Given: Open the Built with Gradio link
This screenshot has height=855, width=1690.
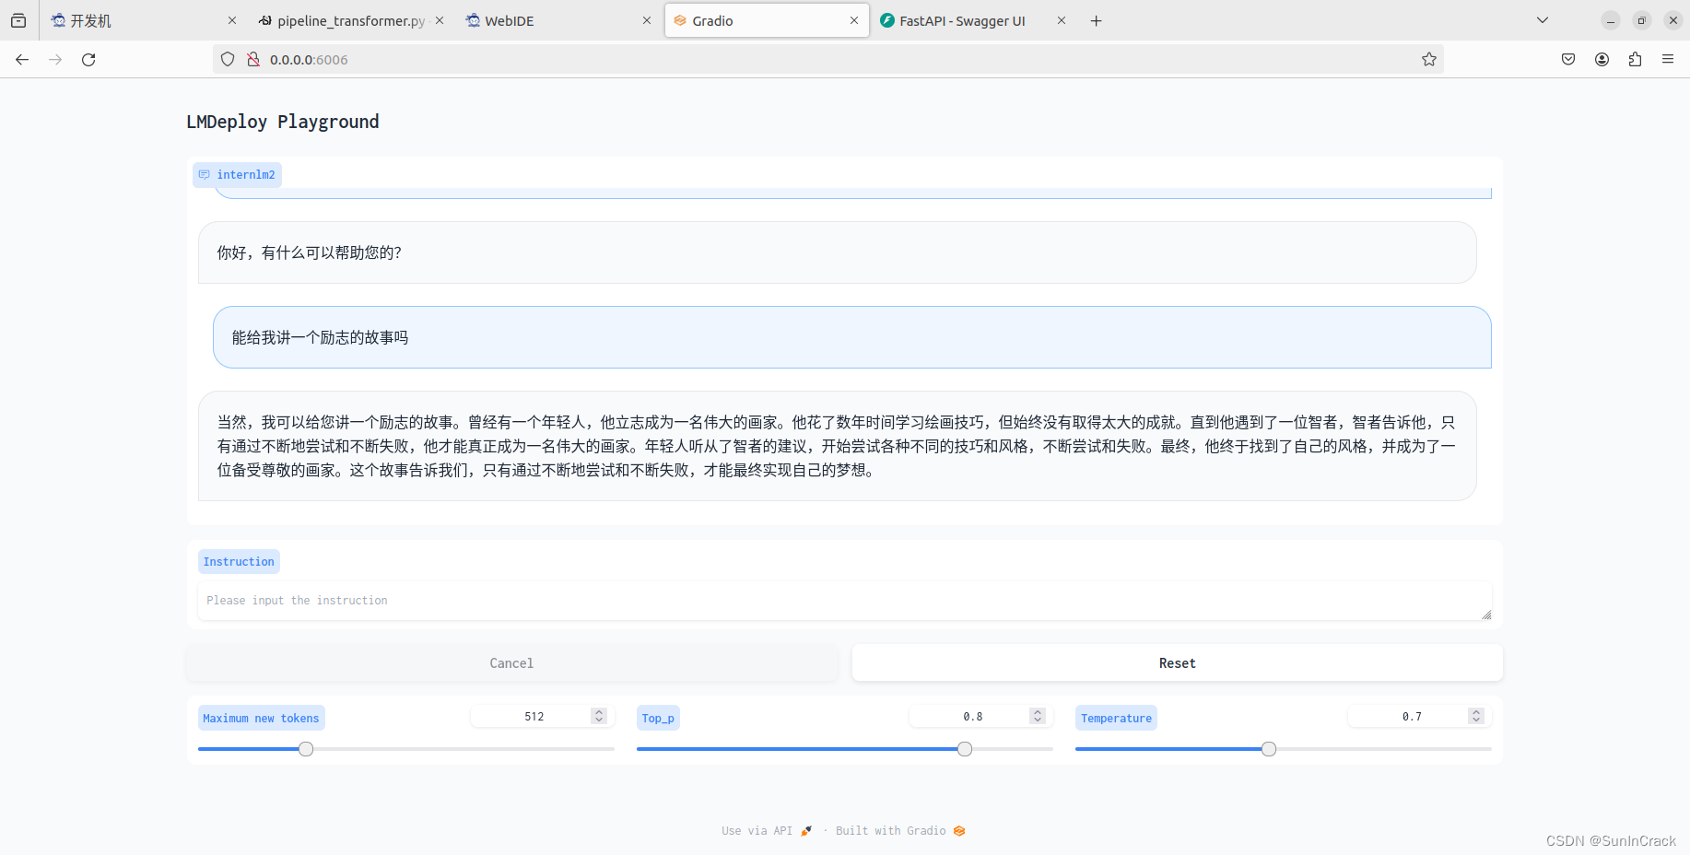Looking at the screenshot, I should pos(900,831).
